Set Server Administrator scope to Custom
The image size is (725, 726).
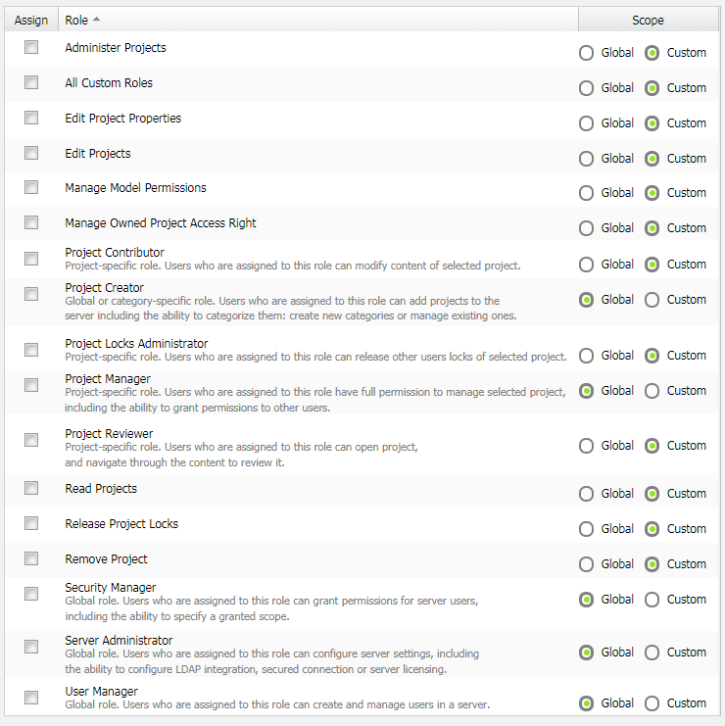(x=652, y=653)
